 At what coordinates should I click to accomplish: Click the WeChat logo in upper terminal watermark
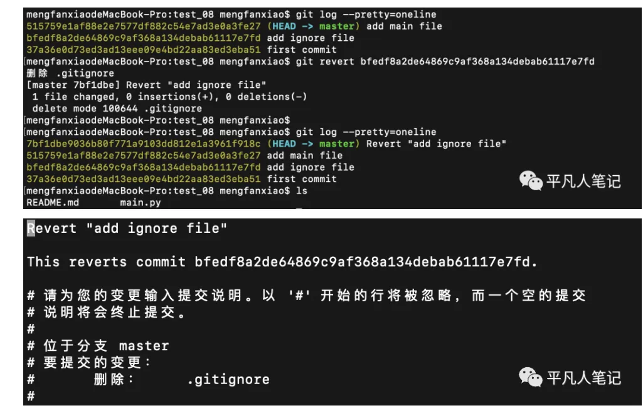coord(531,181)
